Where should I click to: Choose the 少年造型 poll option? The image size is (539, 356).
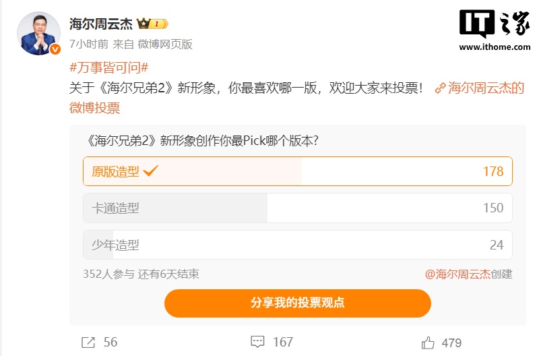(x=297, y=245)
